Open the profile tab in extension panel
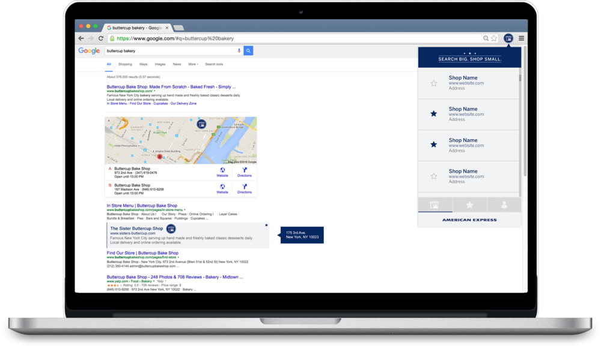This screenshot has width=601, height=346. coord(504,205)
